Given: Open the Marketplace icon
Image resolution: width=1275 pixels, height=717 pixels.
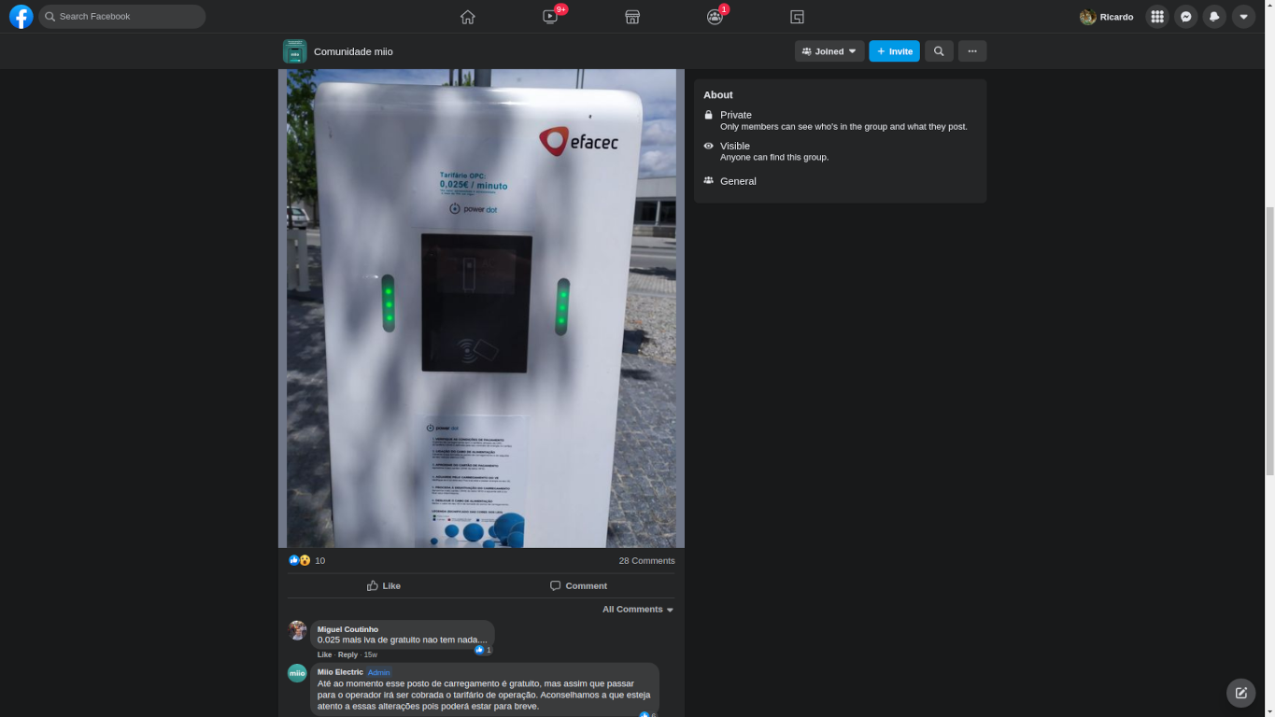Looking at the screenshot, I should (x=632, y=17).
